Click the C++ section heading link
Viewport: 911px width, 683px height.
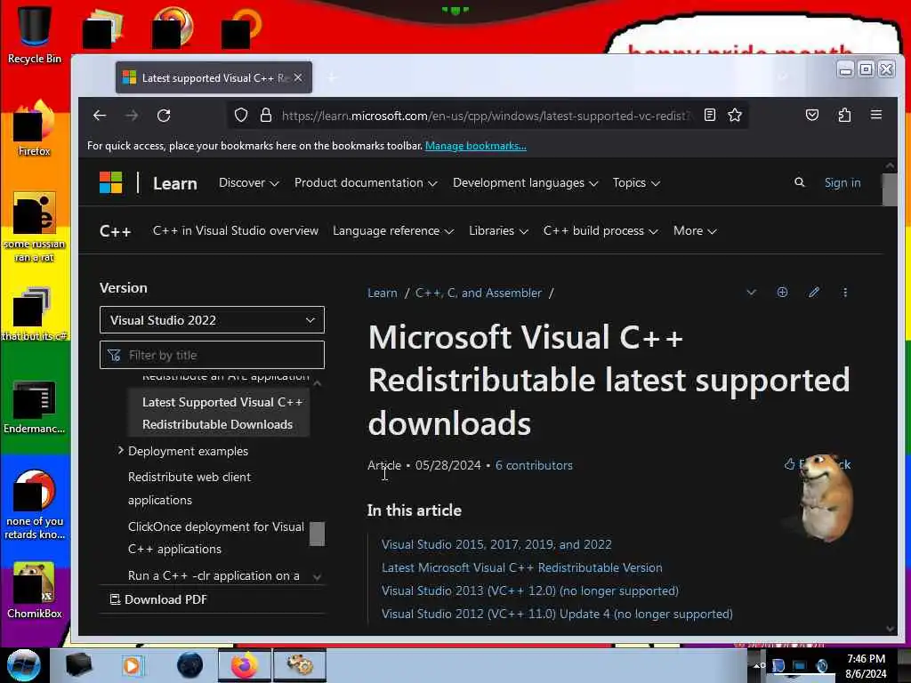click(x=115, y=231)
